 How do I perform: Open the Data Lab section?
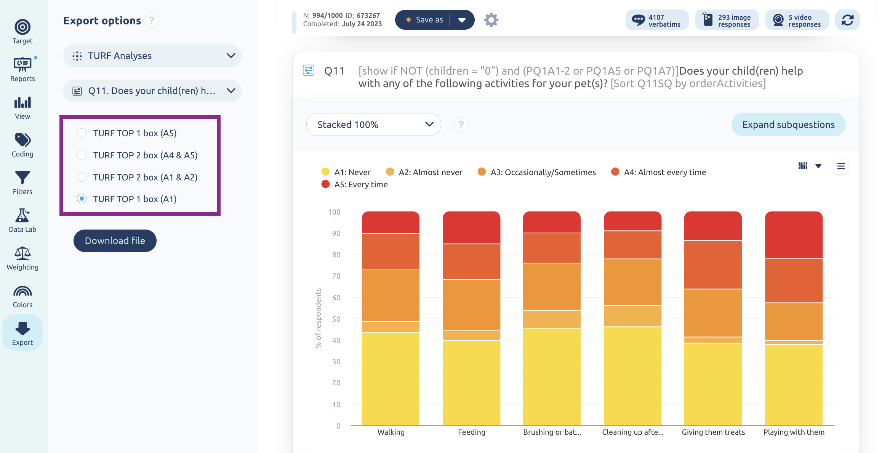[22, 220]
